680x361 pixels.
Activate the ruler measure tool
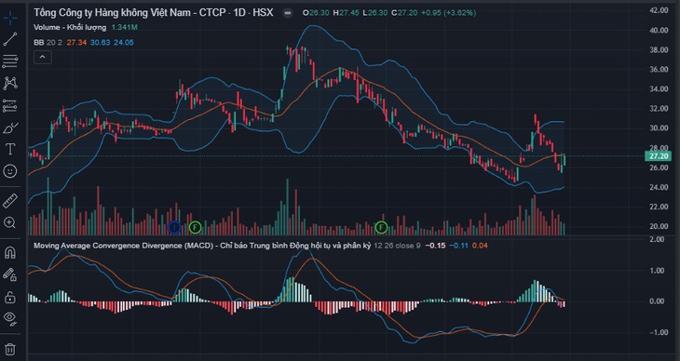(10, 201)
